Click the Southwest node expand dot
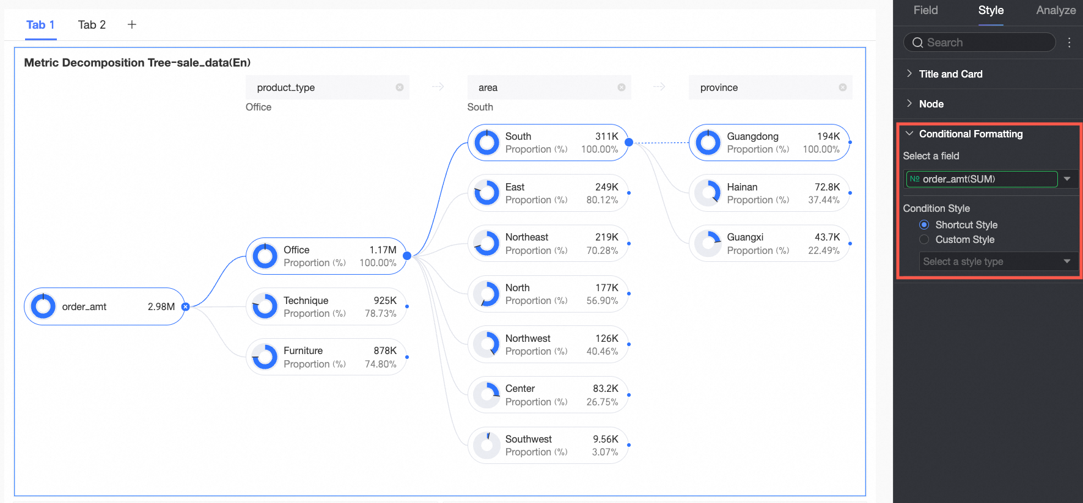 tap(629, 445)
